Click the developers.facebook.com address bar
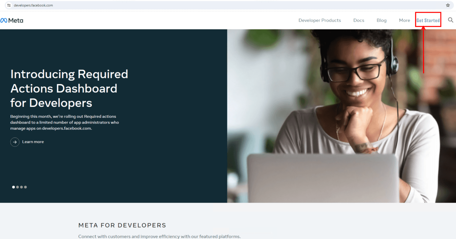Image resolution: width=456 pixels, height=239 pixels. coord(228,5)
